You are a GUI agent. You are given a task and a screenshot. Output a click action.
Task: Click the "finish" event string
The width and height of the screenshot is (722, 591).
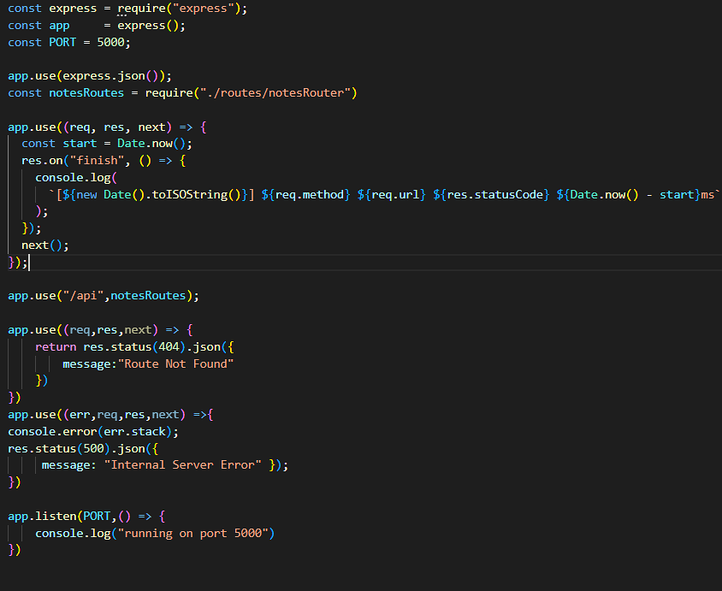point(97,161)
